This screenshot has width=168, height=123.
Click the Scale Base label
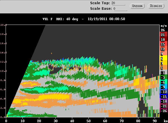click(x=101, y=9)
